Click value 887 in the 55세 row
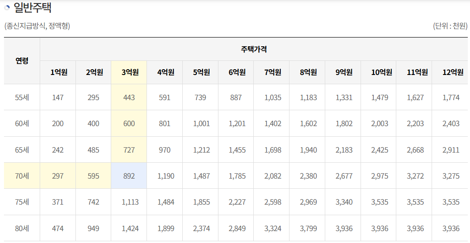Viewport: 470px width, 243px height. pyautogui.click(x=236, y=97)
